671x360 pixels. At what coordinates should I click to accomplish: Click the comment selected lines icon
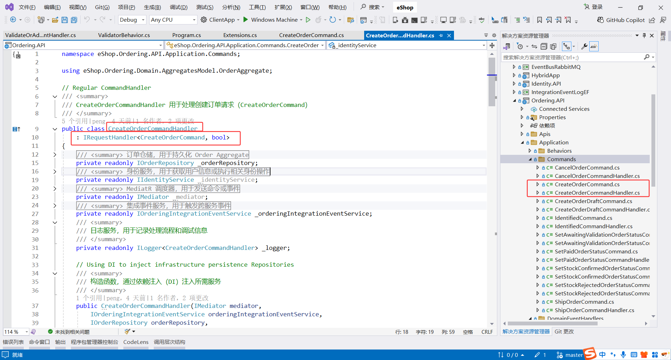(x=518, y=20)
